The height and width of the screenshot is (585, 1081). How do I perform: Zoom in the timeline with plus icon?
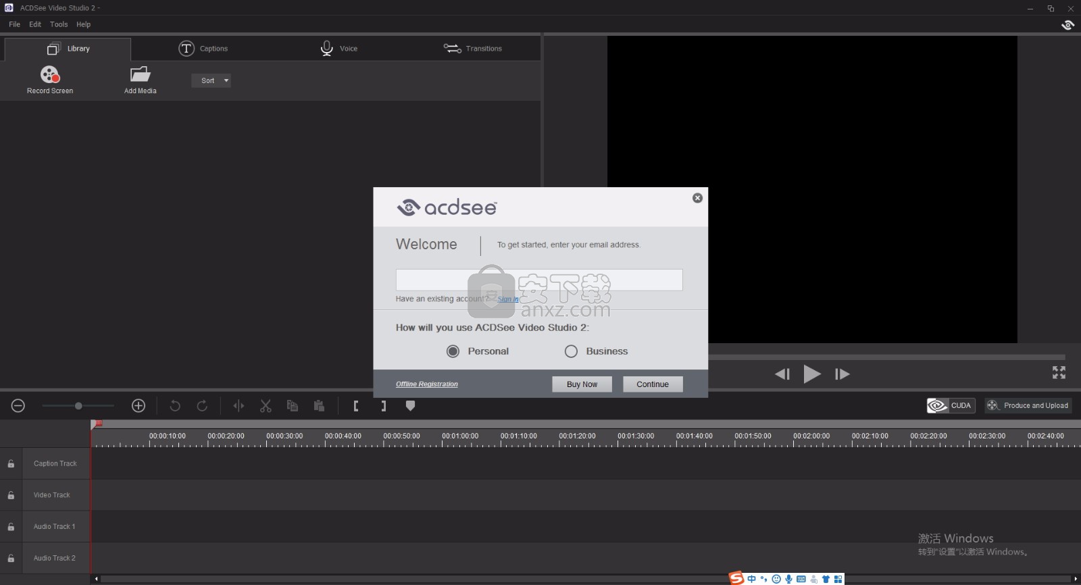[139, 405]
